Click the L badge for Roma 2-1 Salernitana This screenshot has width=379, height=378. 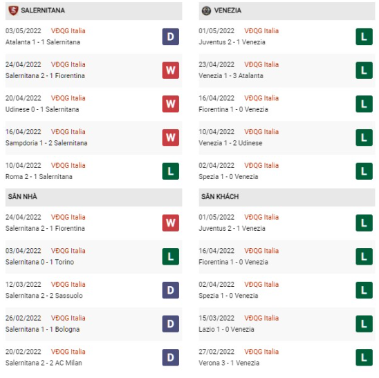point(171,171)
